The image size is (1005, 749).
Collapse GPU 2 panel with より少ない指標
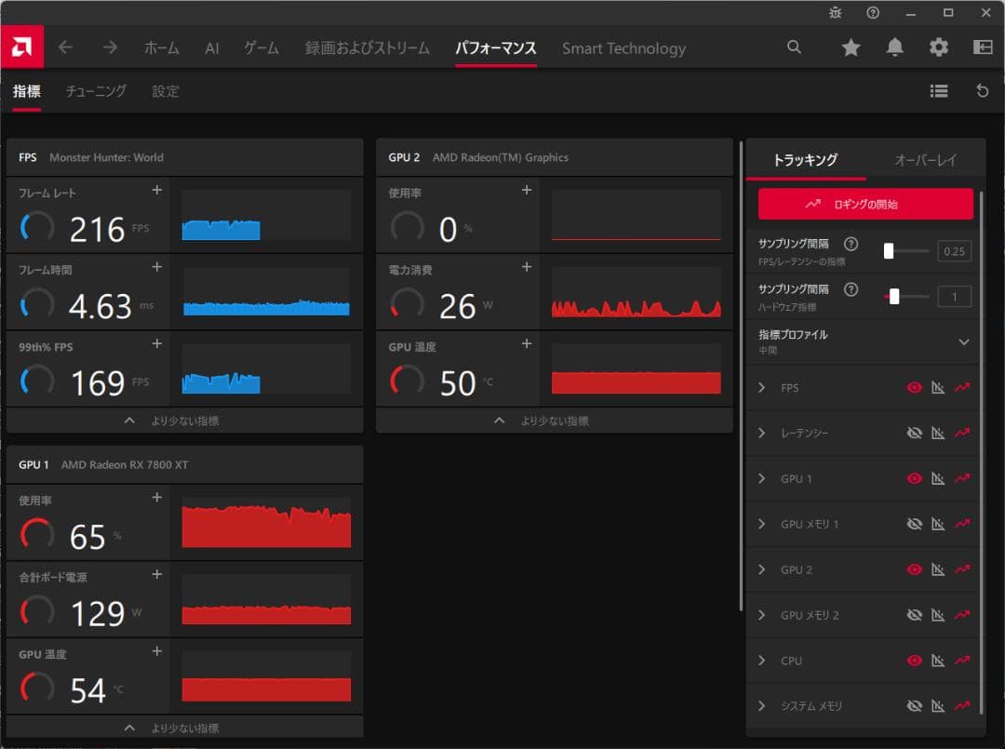[555, 421]
